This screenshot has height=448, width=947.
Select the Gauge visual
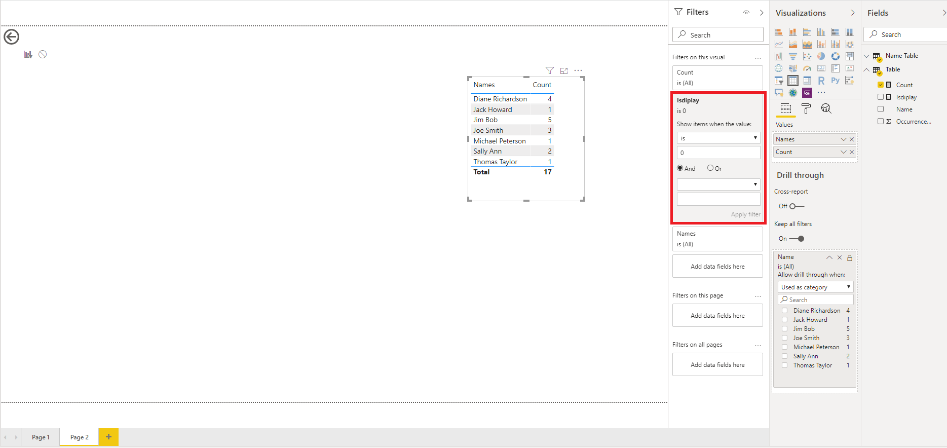[807, 68]
